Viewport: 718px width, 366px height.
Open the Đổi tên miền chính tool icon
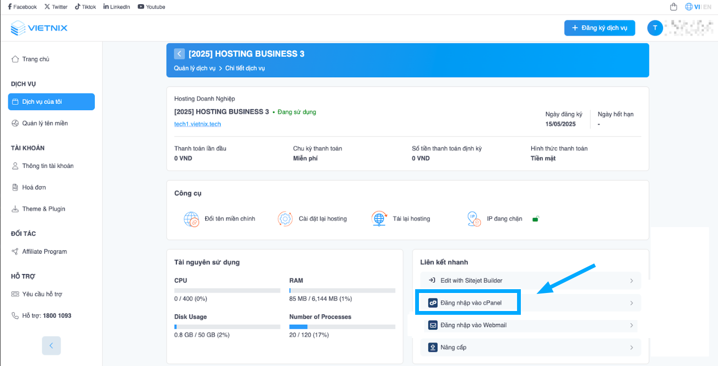[x=191, y=219]
